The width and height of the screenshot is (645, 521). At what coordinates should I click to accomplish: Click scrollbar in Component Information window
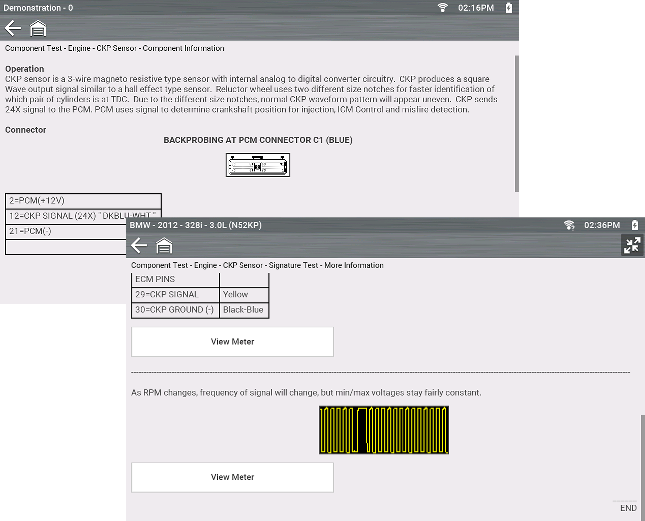click(516, 124)
